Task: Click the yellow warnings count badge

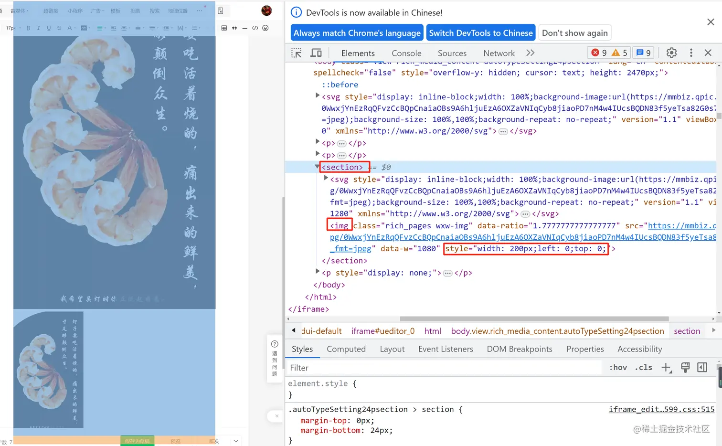Action: pos(620,53)
